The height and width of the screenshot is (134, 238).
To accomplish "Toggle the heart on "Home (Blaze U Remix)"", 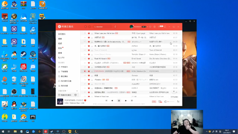I will point(89,54).
